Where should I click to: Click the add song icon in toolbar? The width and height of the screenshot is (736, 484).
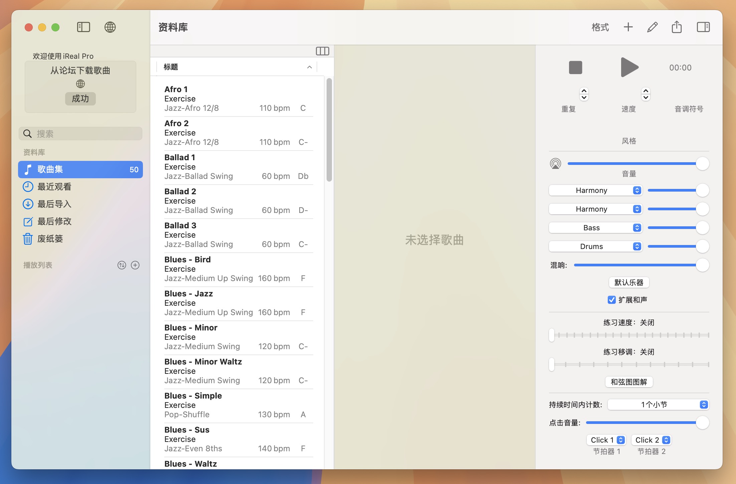(628, 27)
